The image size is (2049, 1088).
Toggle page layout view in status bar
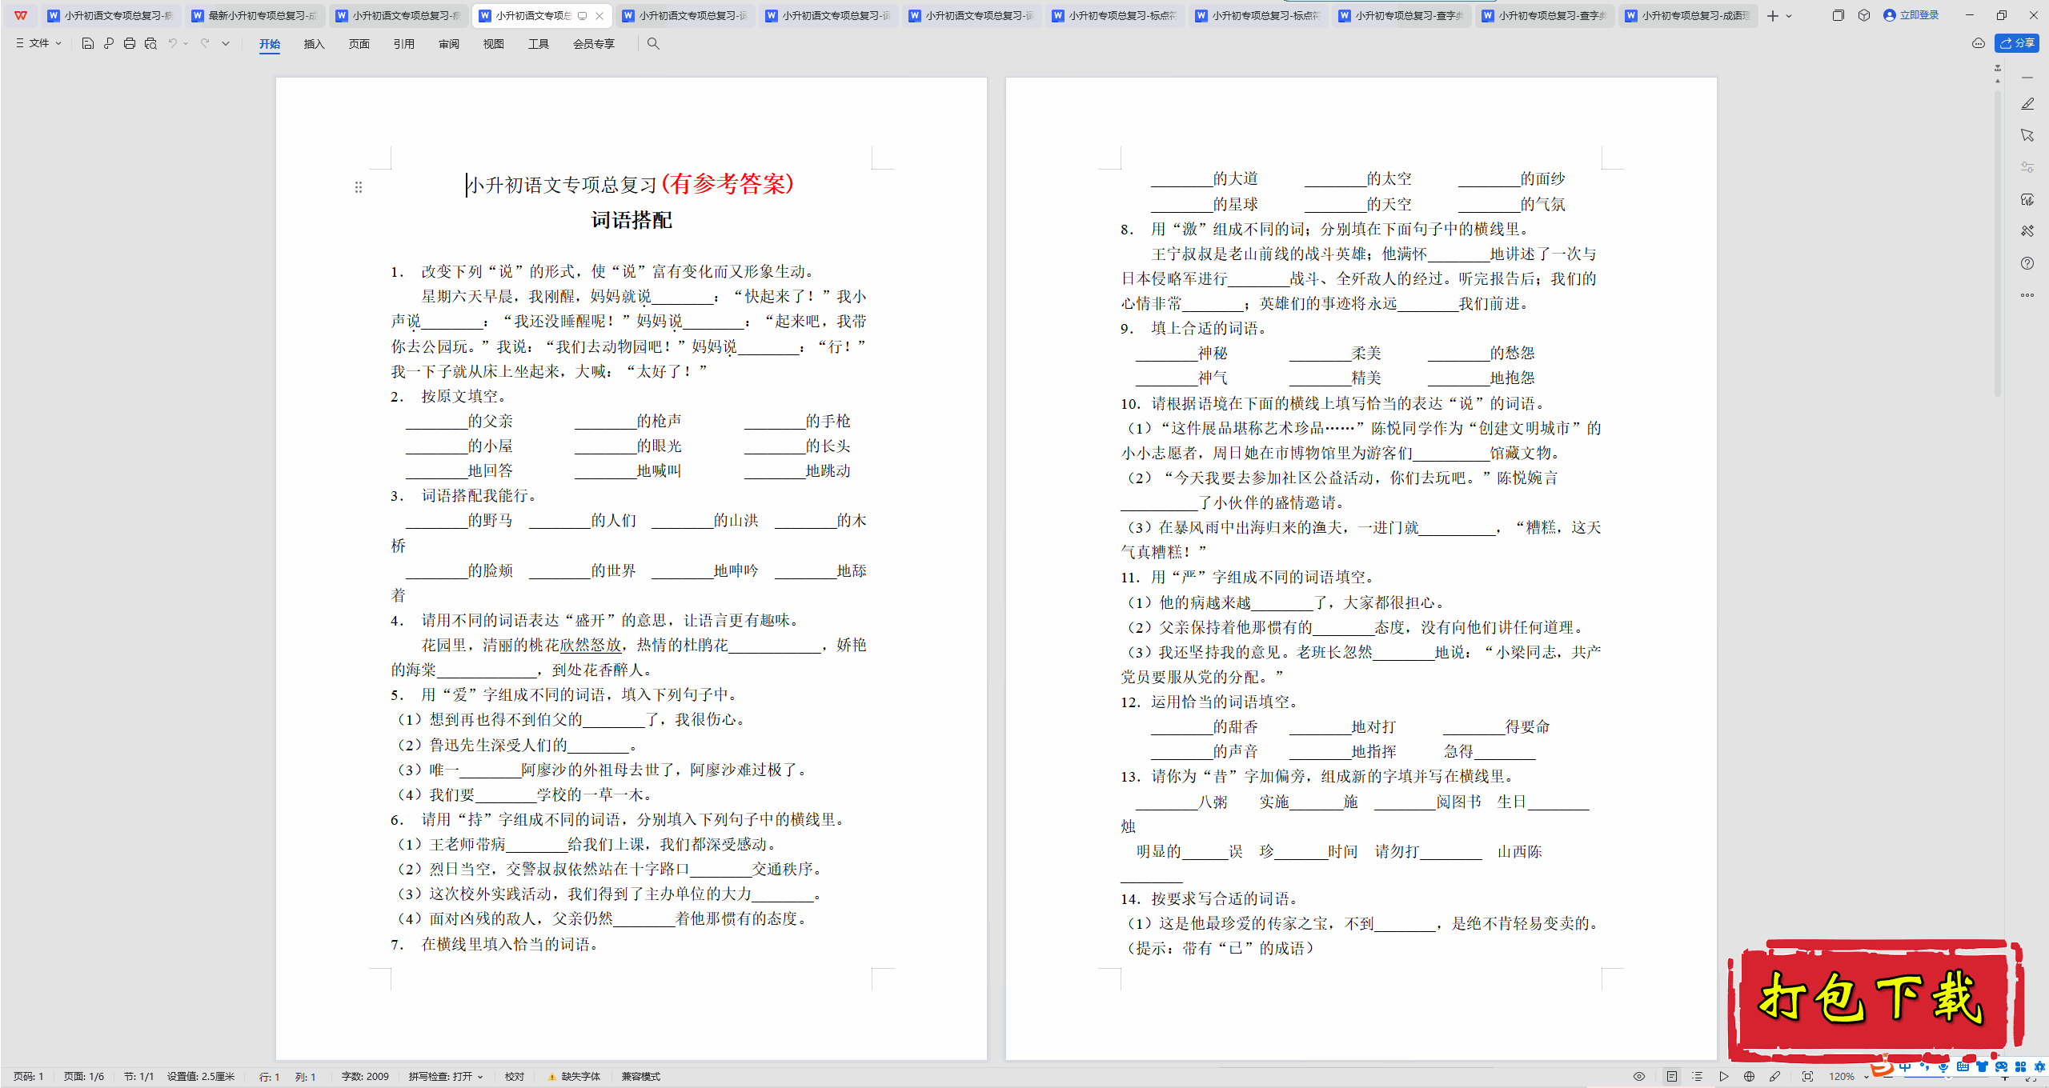(x=1672, y=1077)
